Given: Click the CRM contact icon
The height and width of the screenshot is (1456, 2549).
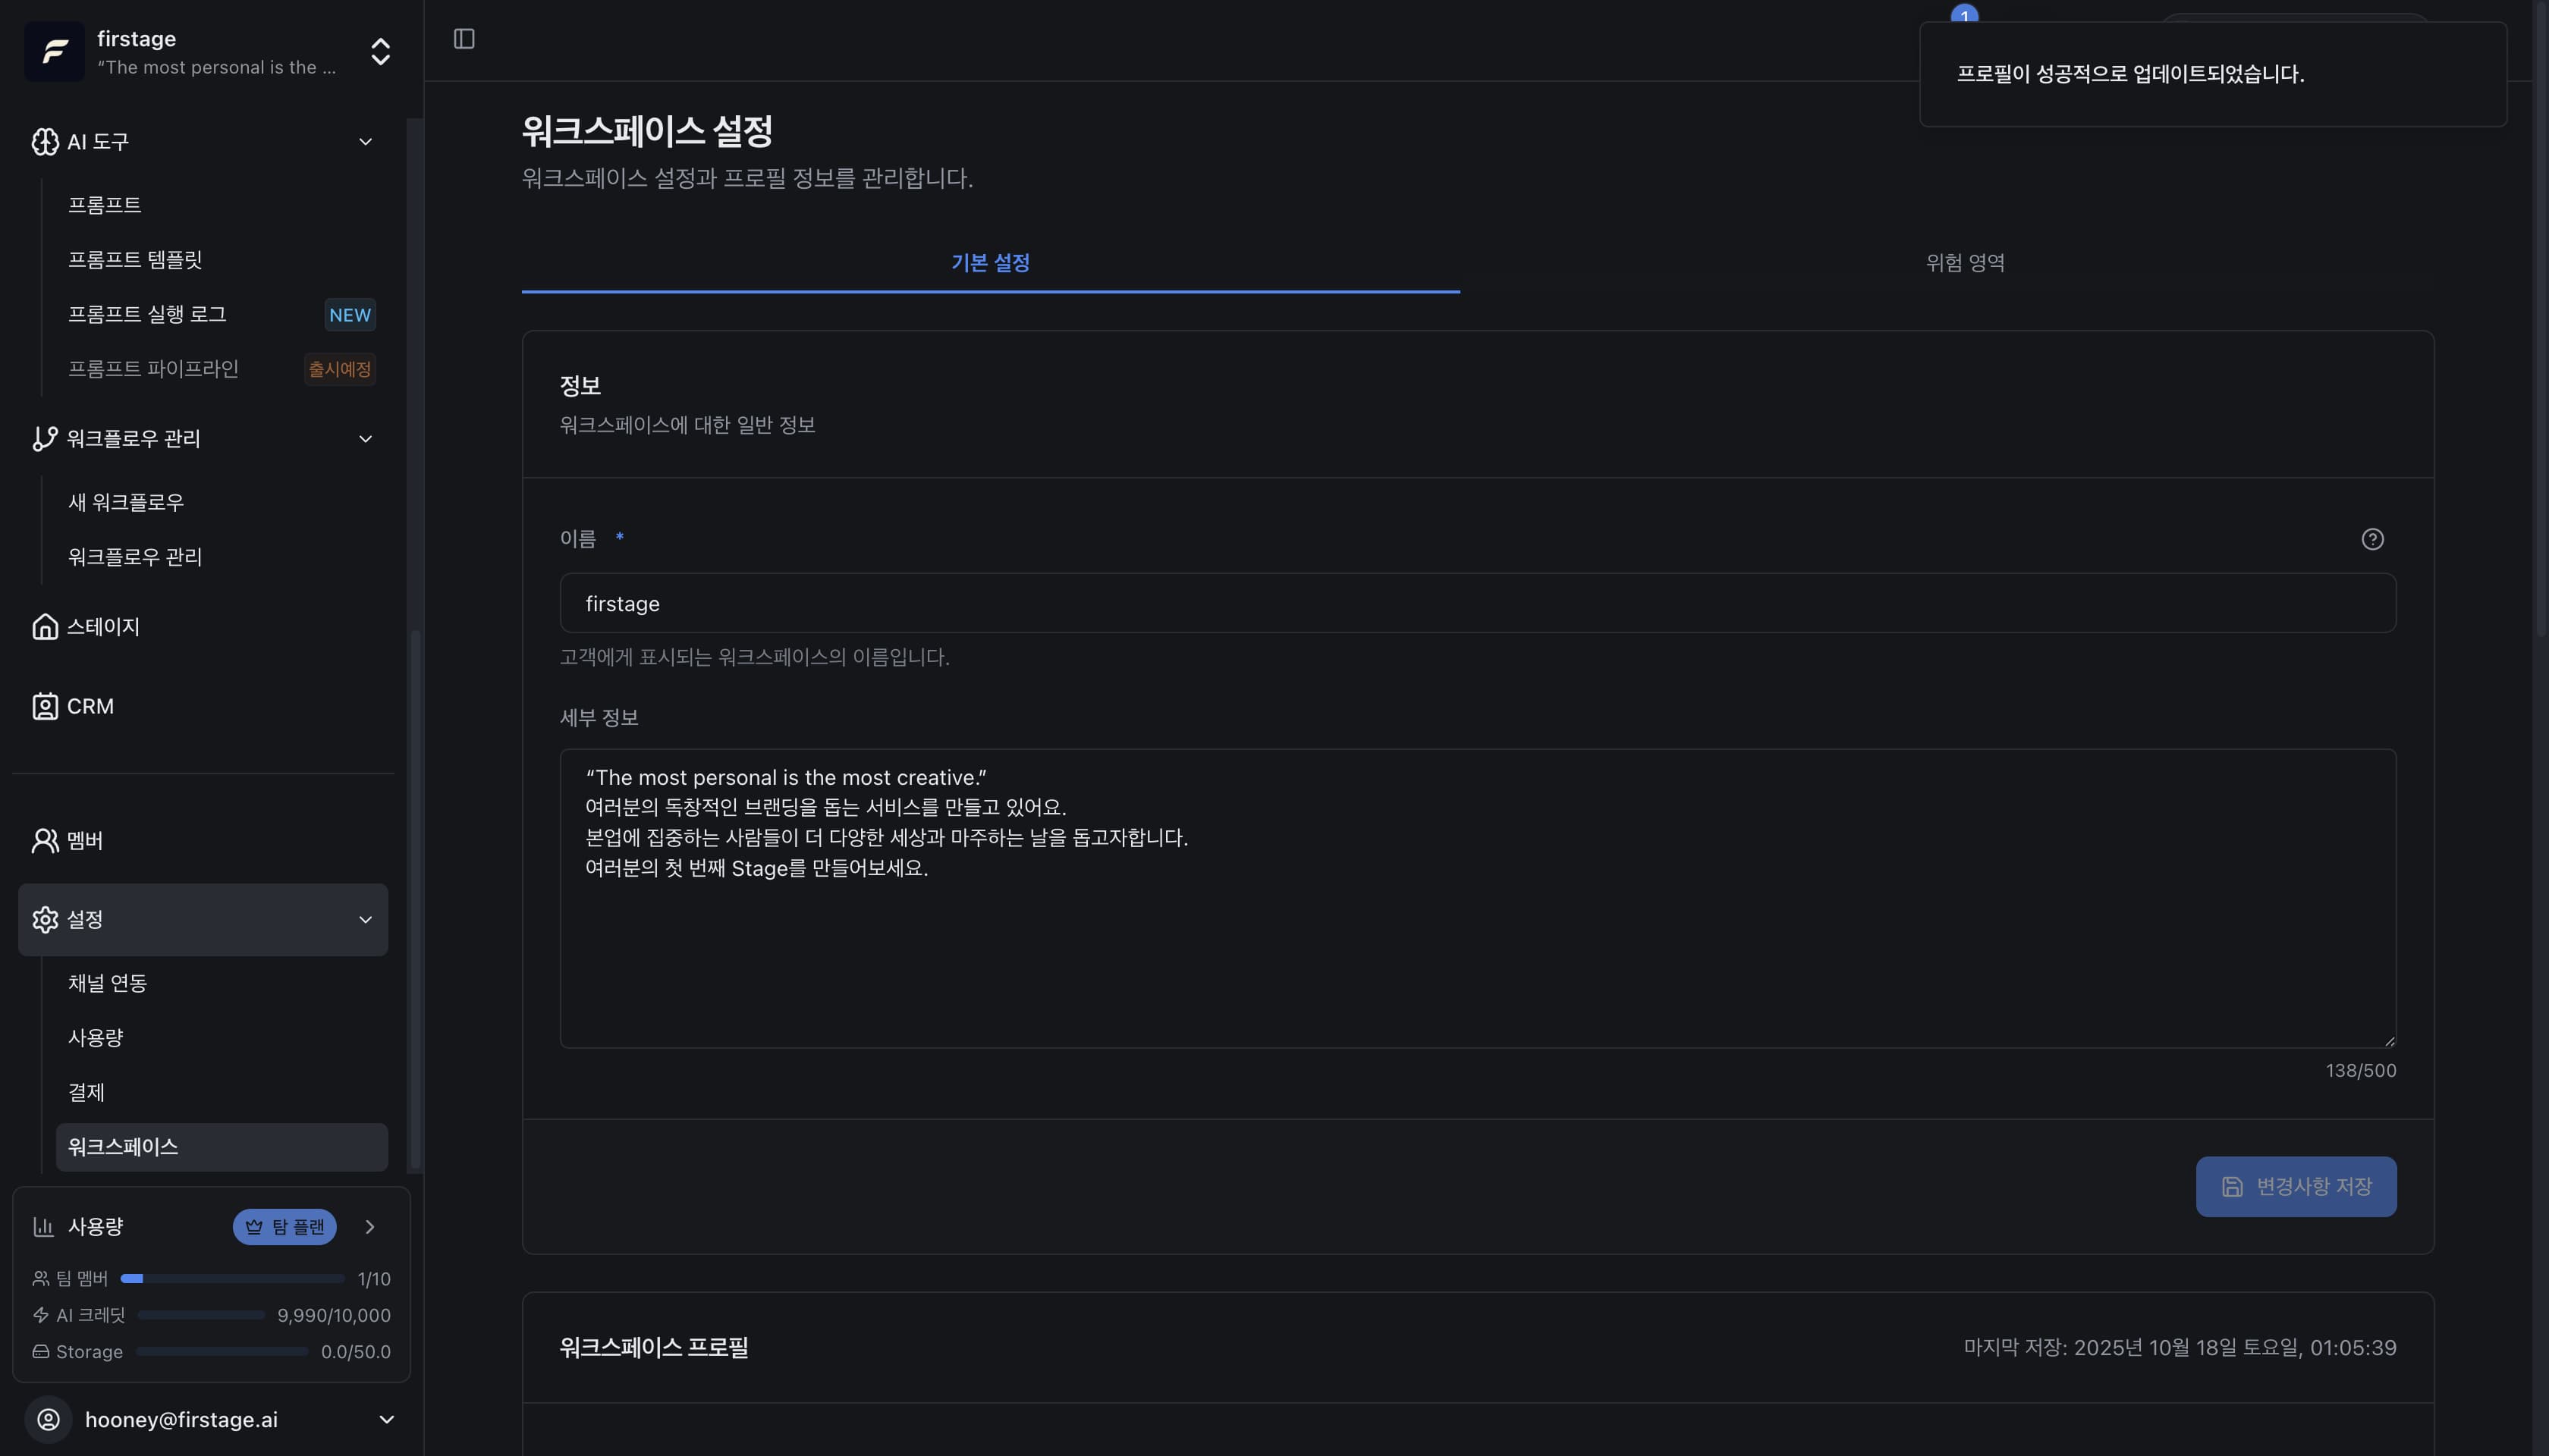Looking at the screenshot, I should [44, 706].
